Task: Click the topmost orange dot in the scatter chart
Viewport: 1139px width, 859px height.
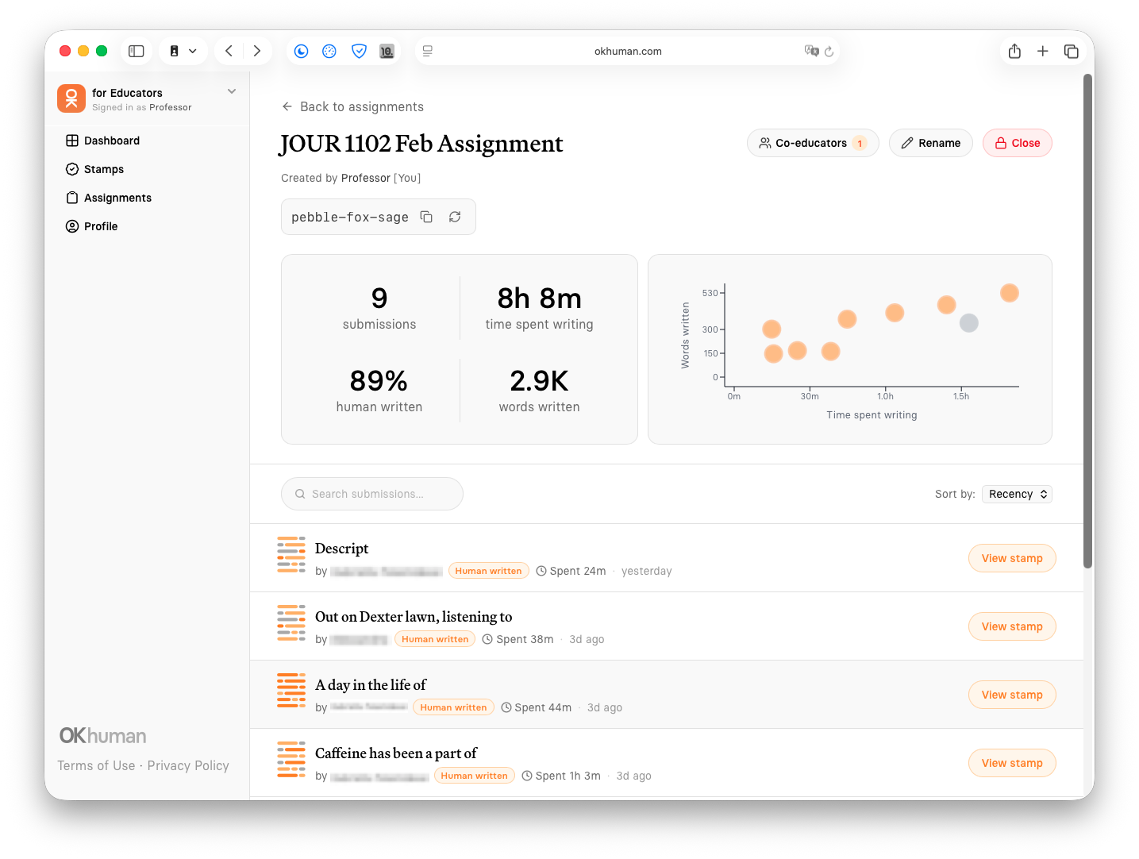Action: tap(1010, 293)
